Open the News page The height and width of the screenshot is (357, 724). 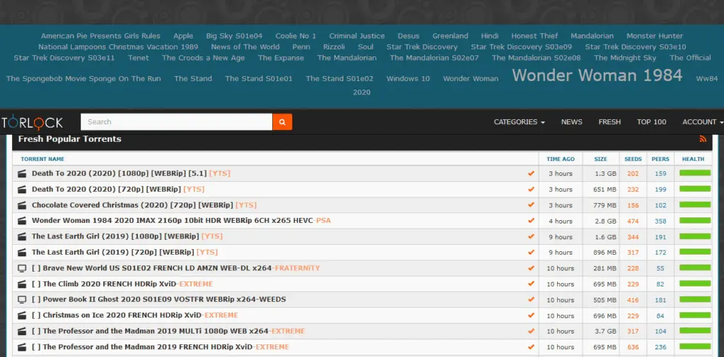pos(571,122)
